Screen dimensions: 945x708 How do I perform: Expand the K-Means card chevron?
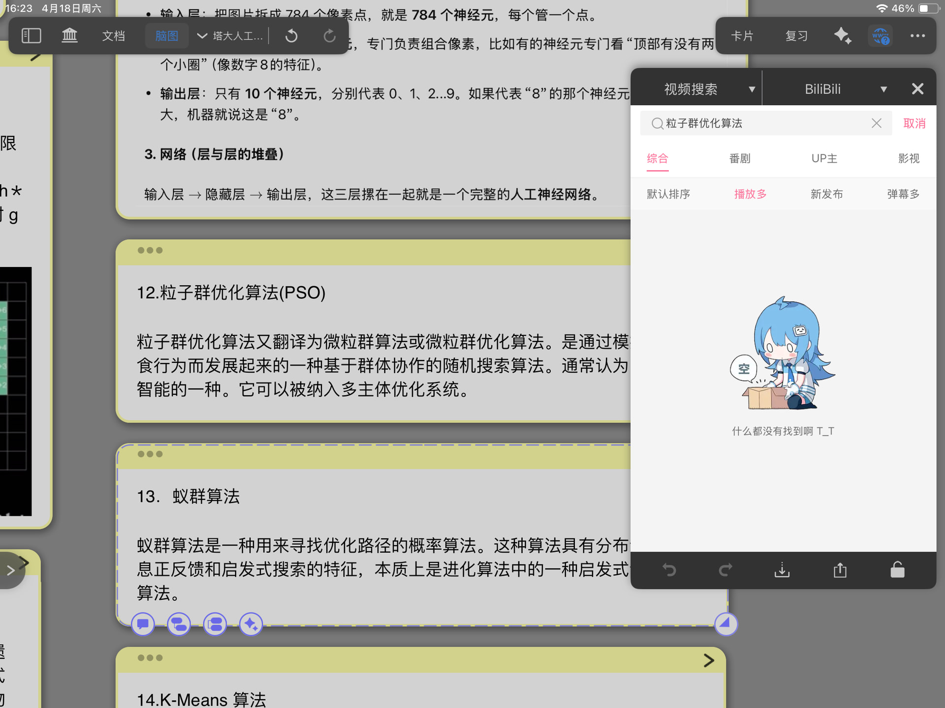click(708, 660)
